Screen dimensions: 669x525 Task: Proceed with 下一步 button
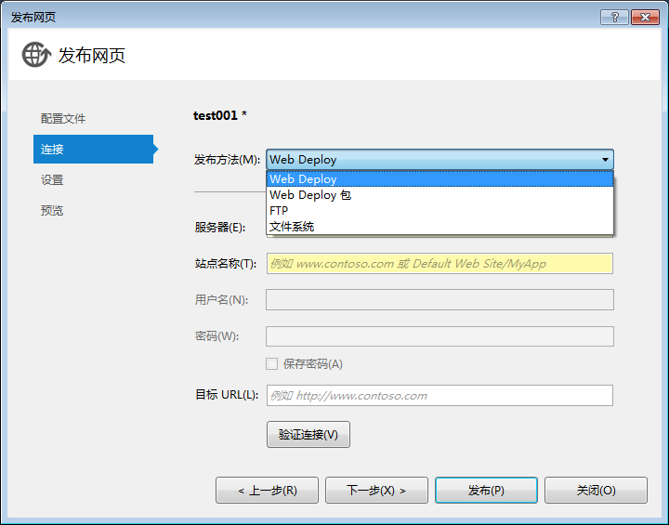(x=376, y=491)
